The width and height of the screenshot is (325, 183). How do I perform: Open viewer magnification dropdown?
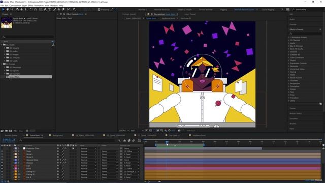(x=124, y=131)
